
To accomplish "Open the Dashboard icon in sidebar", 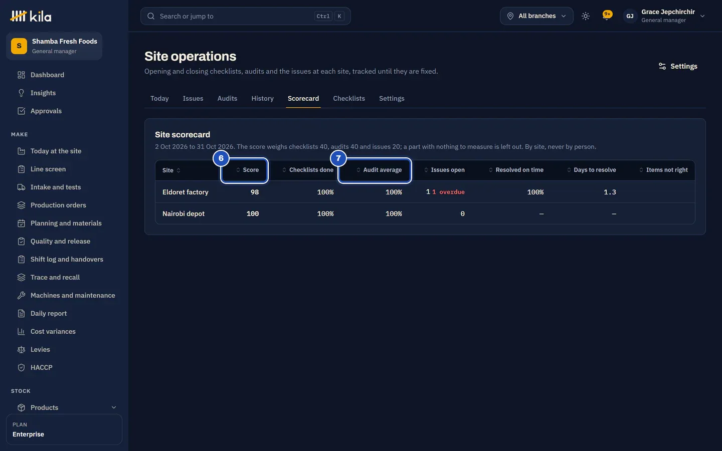I will [21, 75].
